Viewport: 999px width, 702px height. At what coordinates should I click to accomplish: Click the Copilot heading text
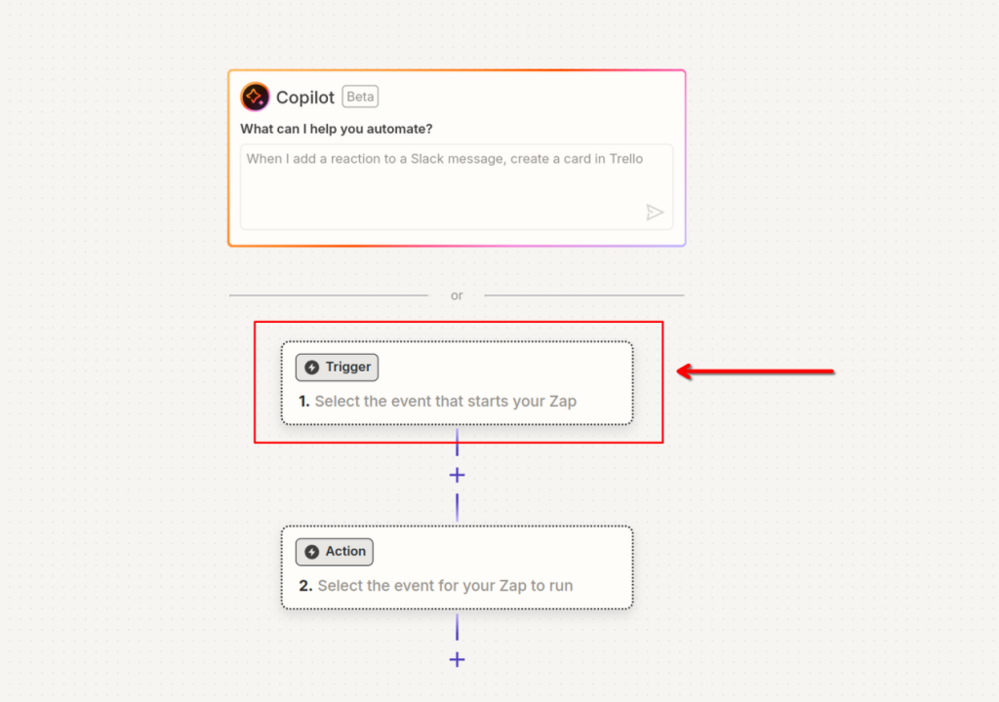point(305,97)
